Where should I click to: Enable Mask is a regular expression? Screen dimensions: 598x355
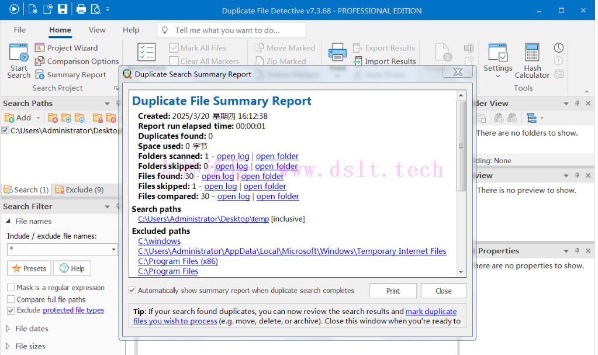click(11, 287)
